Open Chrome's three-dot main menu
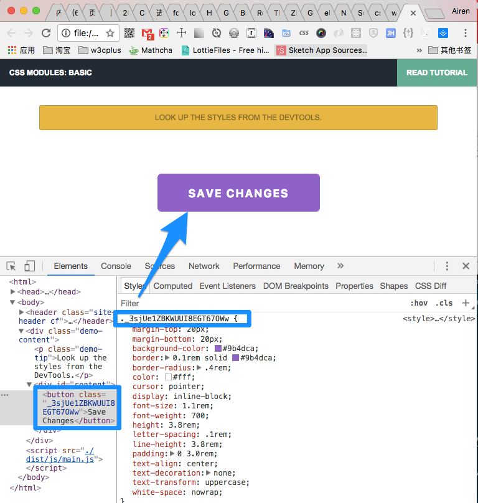This screenshot has width=478, height=503. coord(465,33)
